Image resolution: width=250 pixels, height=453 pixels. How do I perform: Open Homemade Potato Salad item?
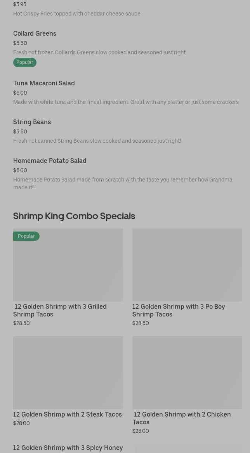[x=50, y=161]
